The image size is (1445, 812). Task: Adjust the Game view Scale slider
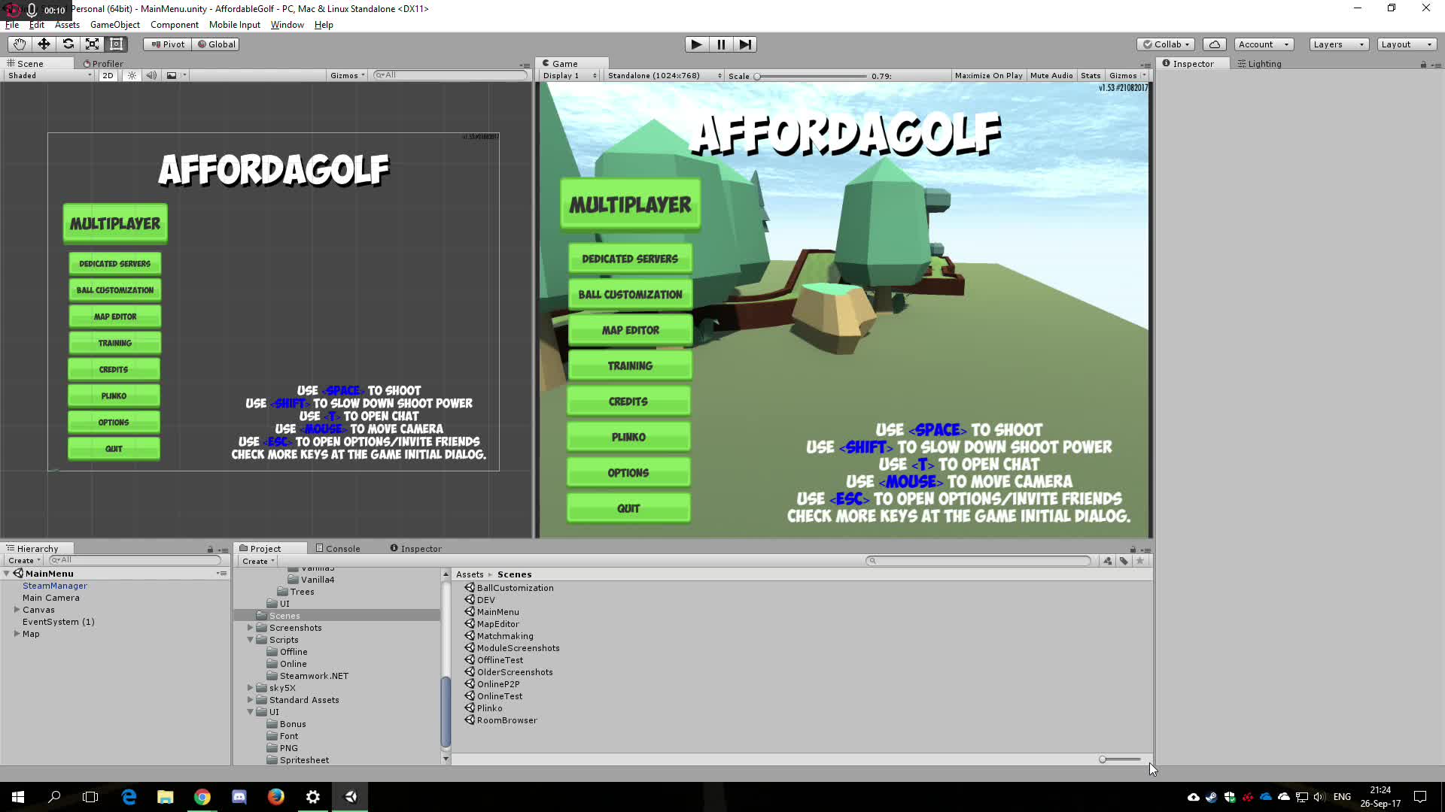[758, 76]
